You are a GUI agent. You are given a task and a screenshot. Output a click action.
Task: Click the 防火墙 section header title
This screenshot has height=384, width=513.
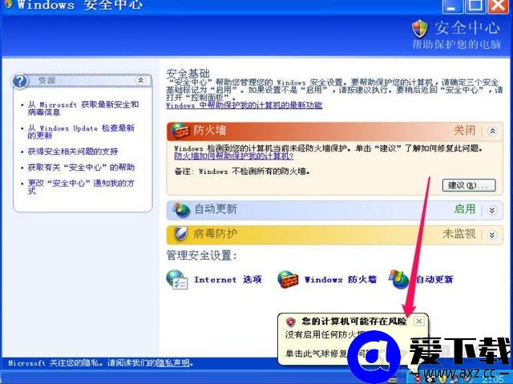pyautogui.click(x=210, y=131)
